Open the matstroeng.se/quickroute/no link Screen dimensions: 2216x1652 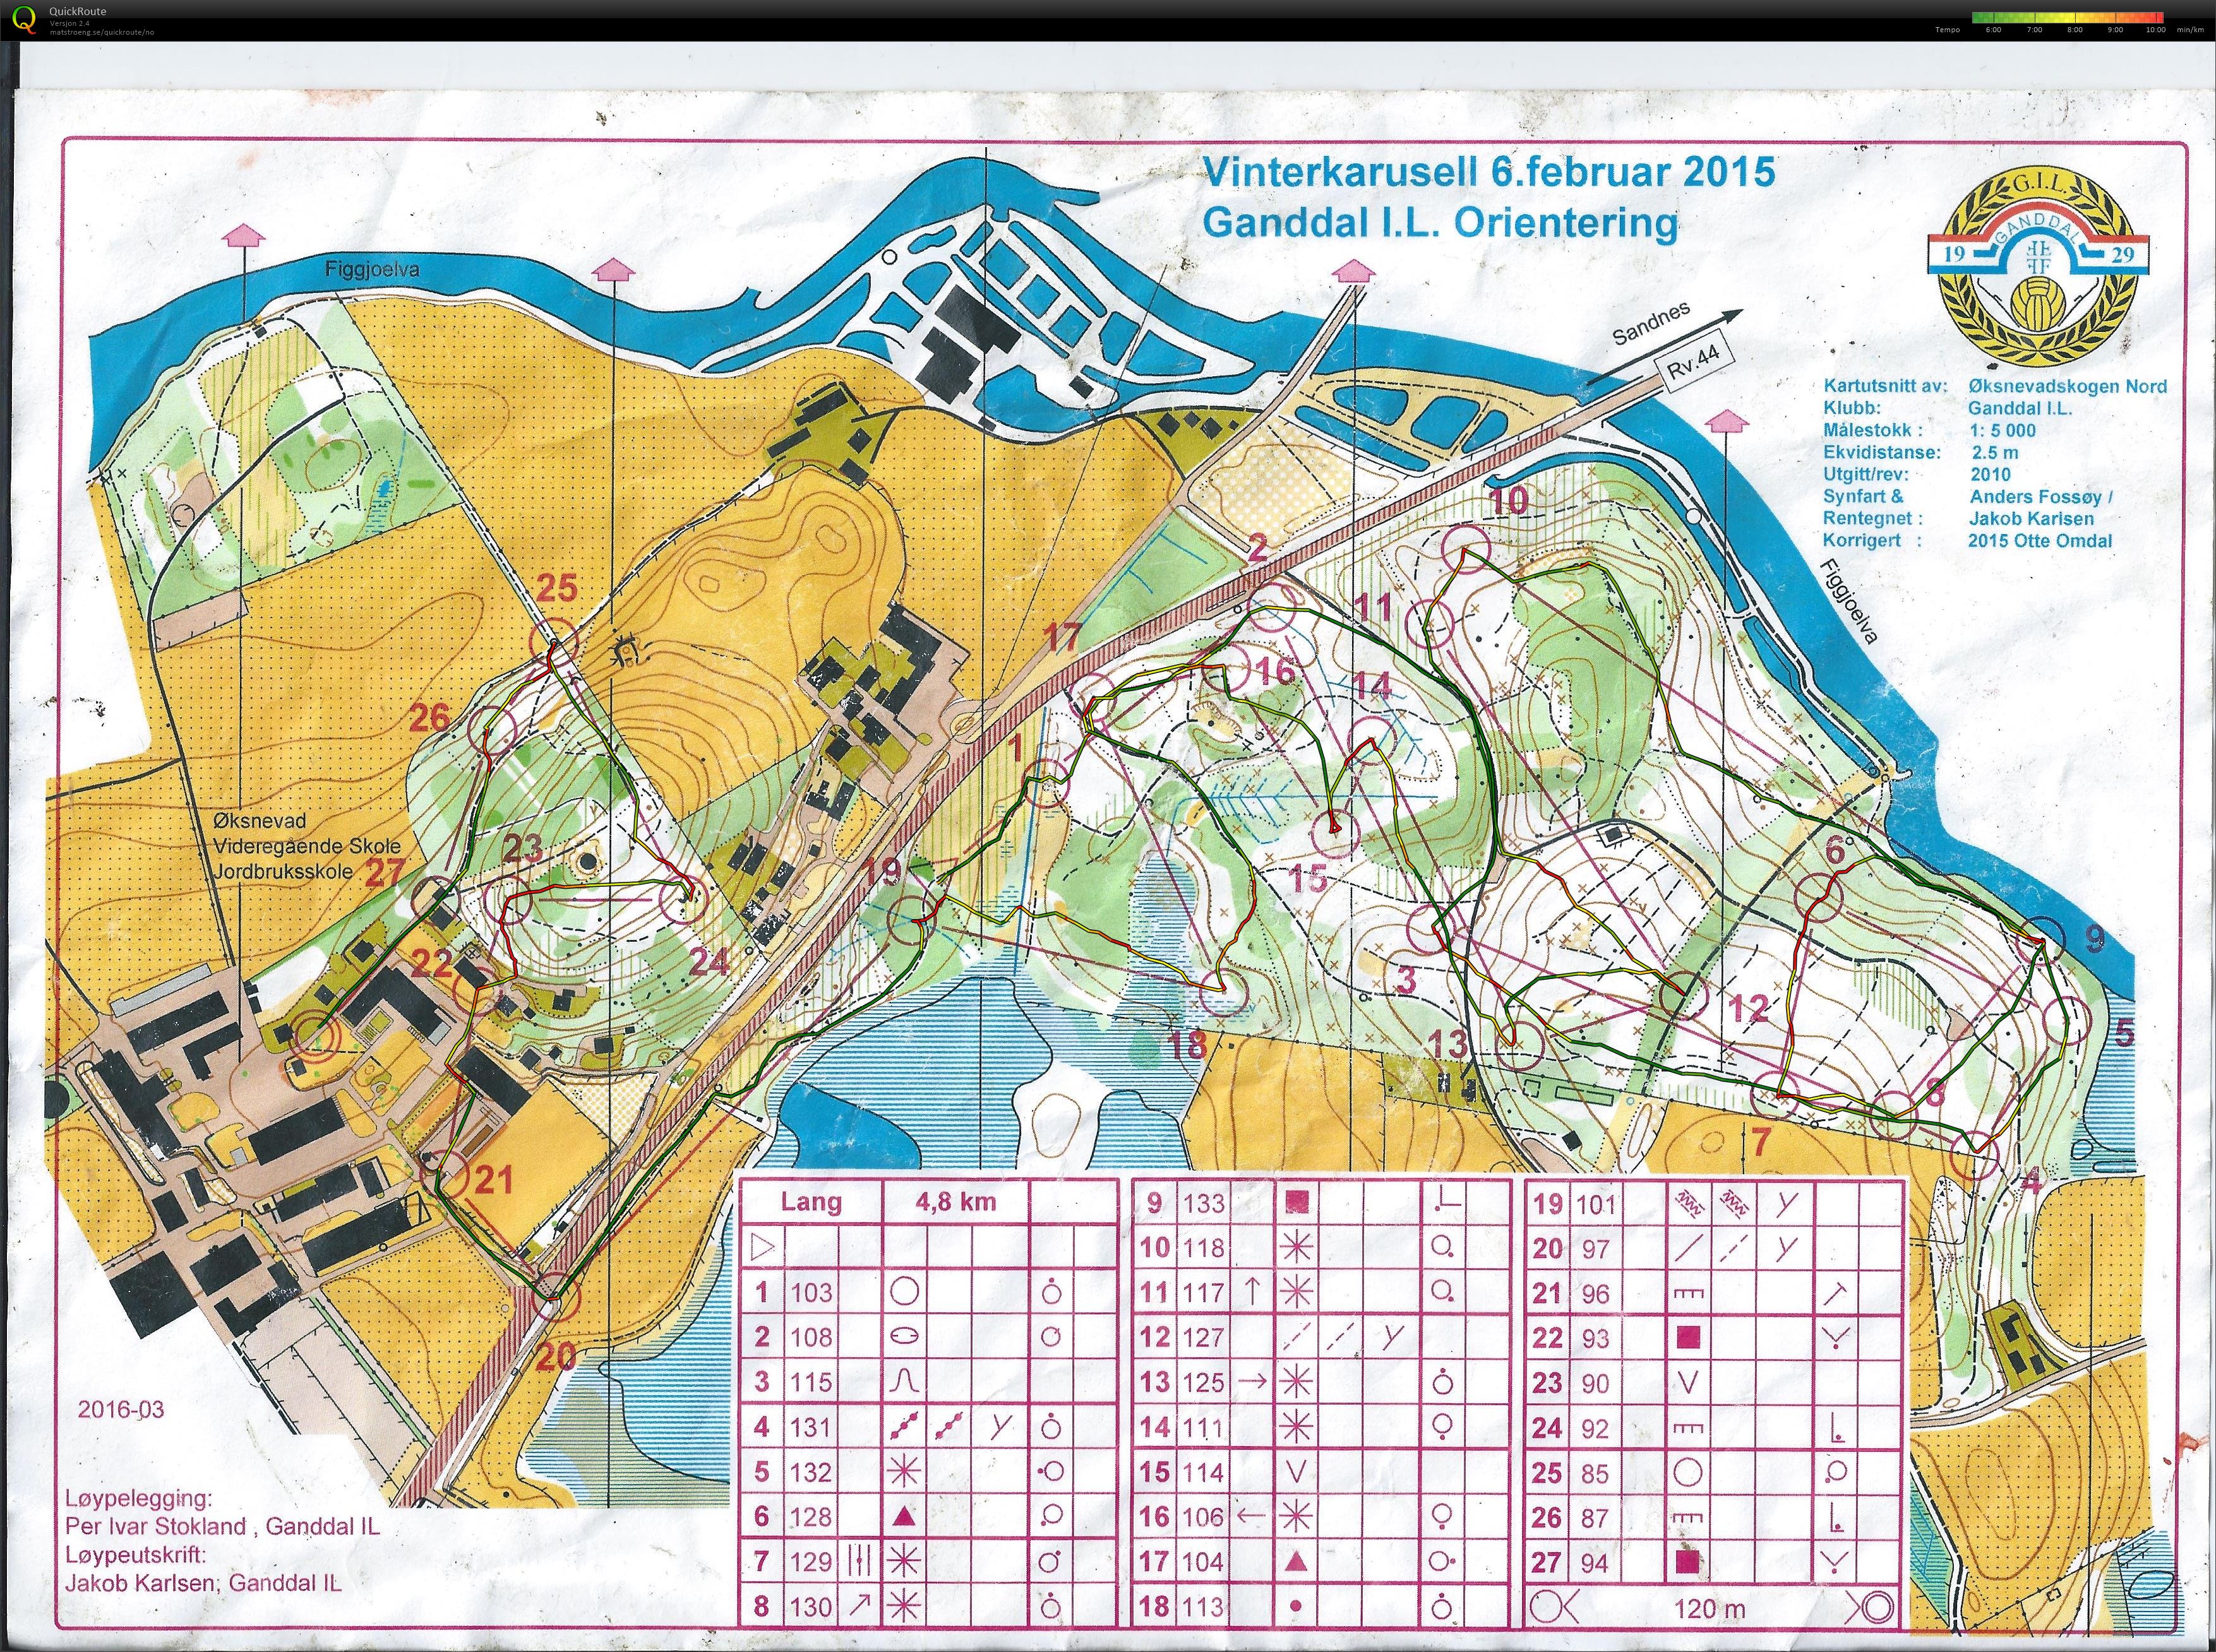point(101,33)
